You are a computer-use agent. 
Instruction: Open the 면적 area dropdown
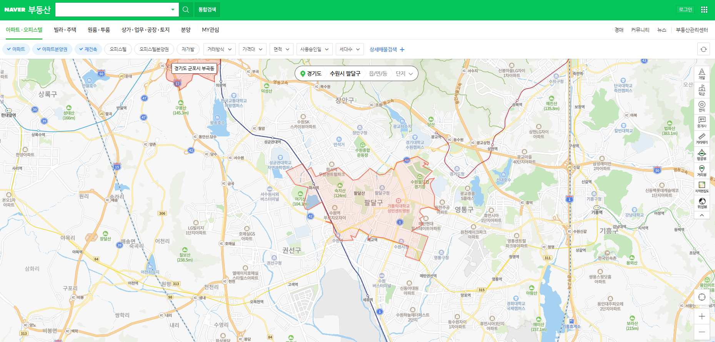click(282, 49)
